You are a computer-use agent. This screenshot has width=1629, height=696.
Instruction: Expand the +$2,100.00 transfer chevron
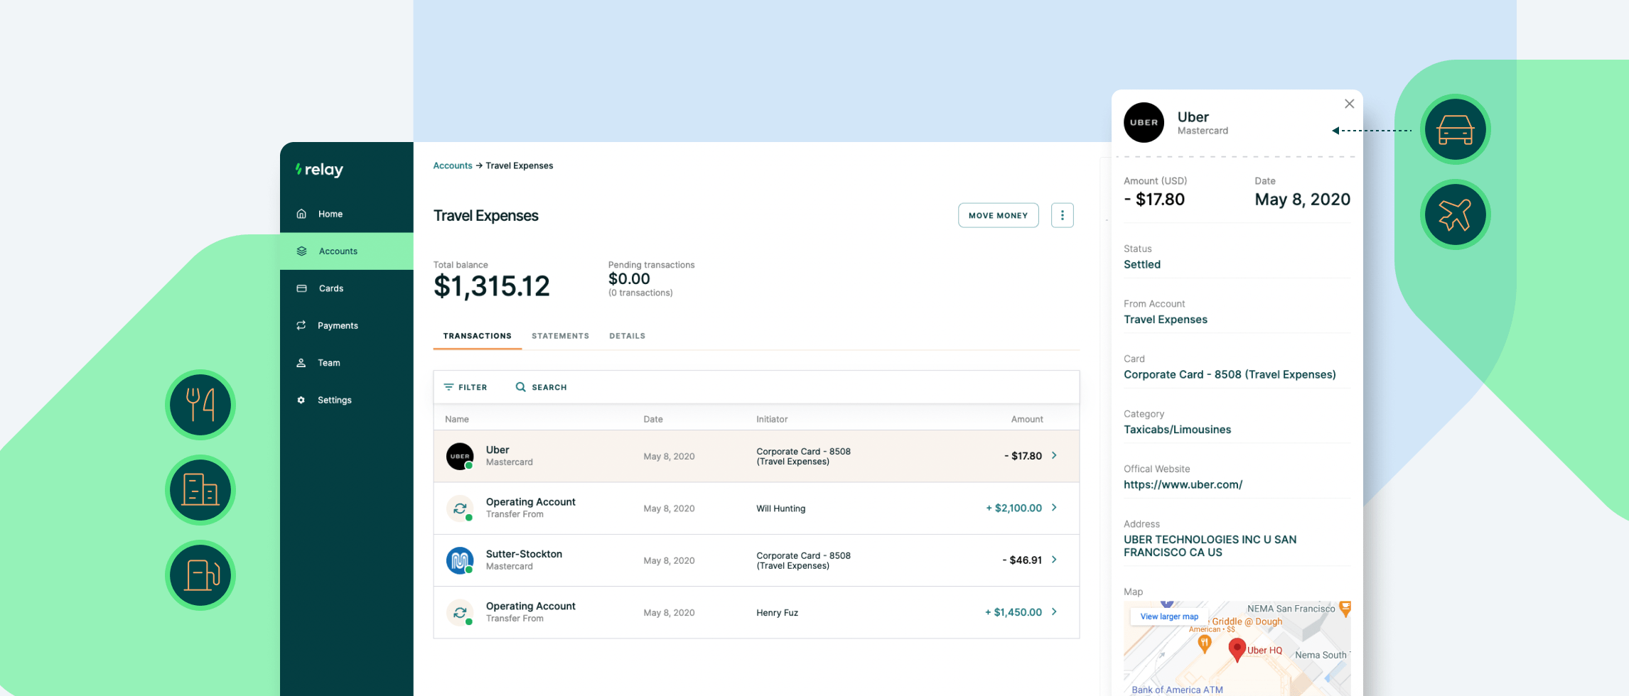1054,508
